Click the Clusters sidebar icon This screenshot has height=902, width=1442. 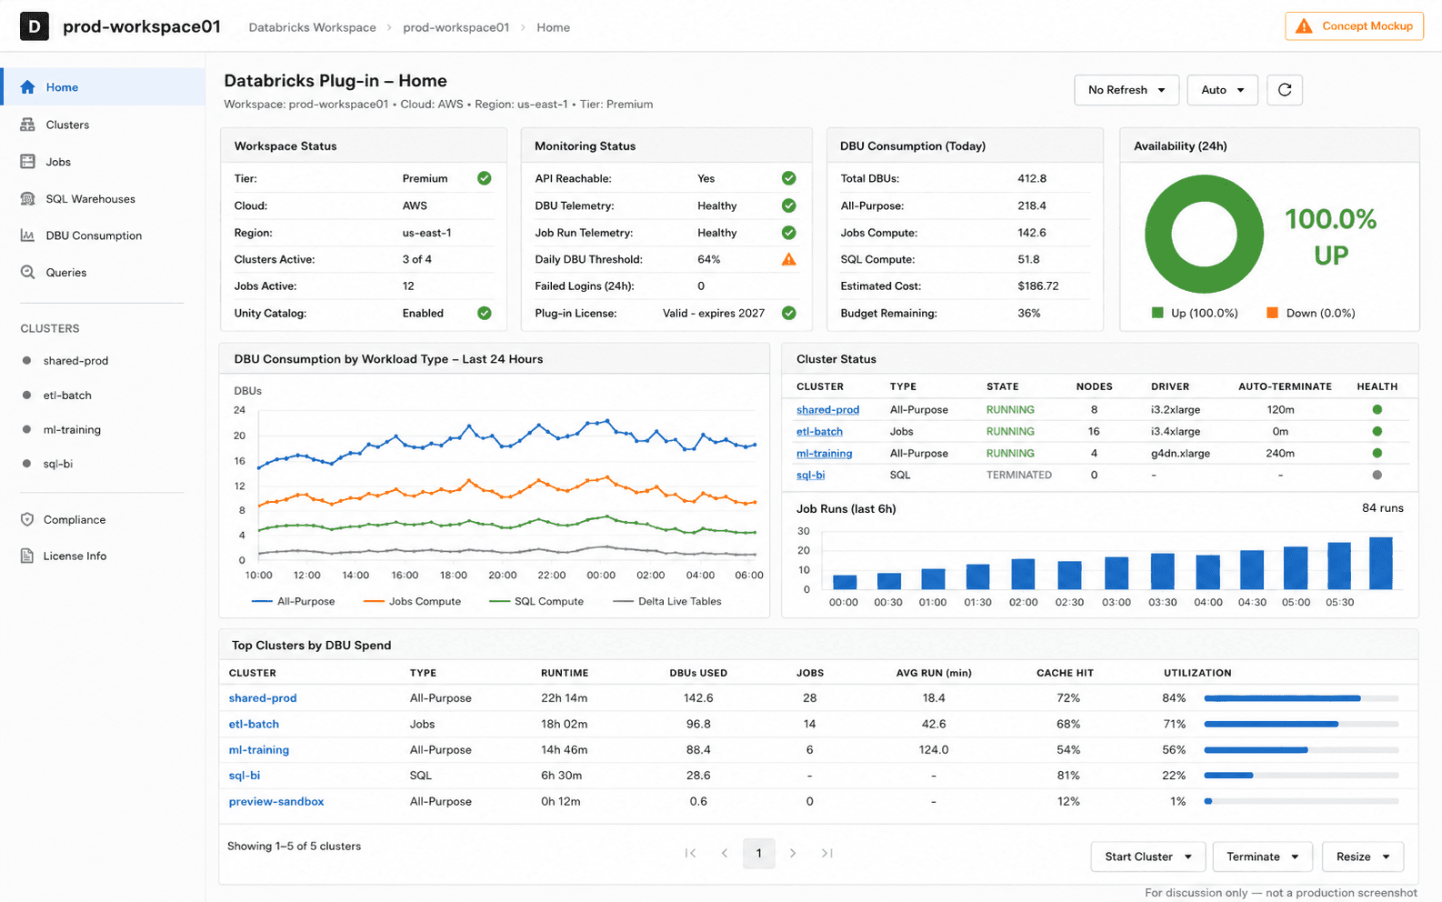(x=27, y=125)
